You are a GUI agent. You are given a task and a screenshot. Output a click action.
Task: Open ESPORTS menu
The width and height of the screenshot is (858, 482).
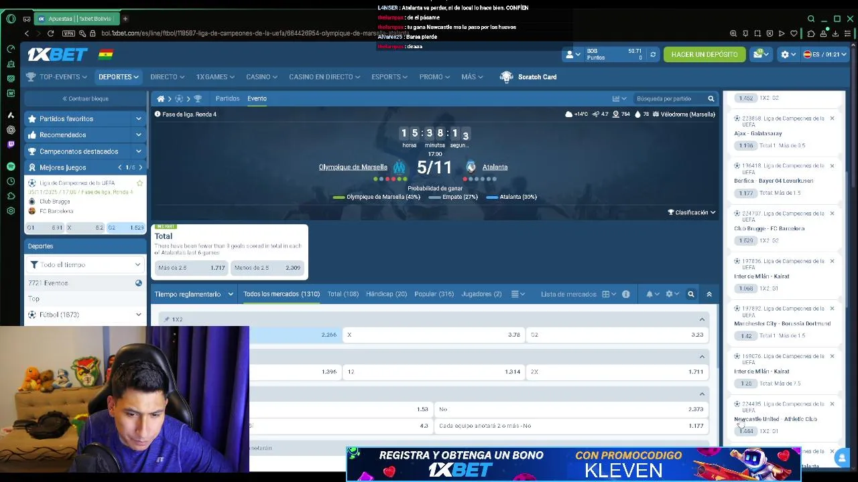coord(389,77)
